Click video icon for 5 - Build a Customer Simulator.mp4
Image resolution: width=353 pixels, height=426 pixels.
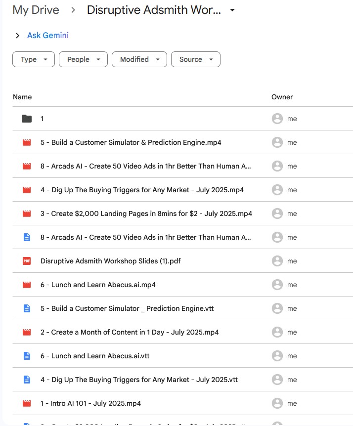pyautogui.click(x=27, y=142)
